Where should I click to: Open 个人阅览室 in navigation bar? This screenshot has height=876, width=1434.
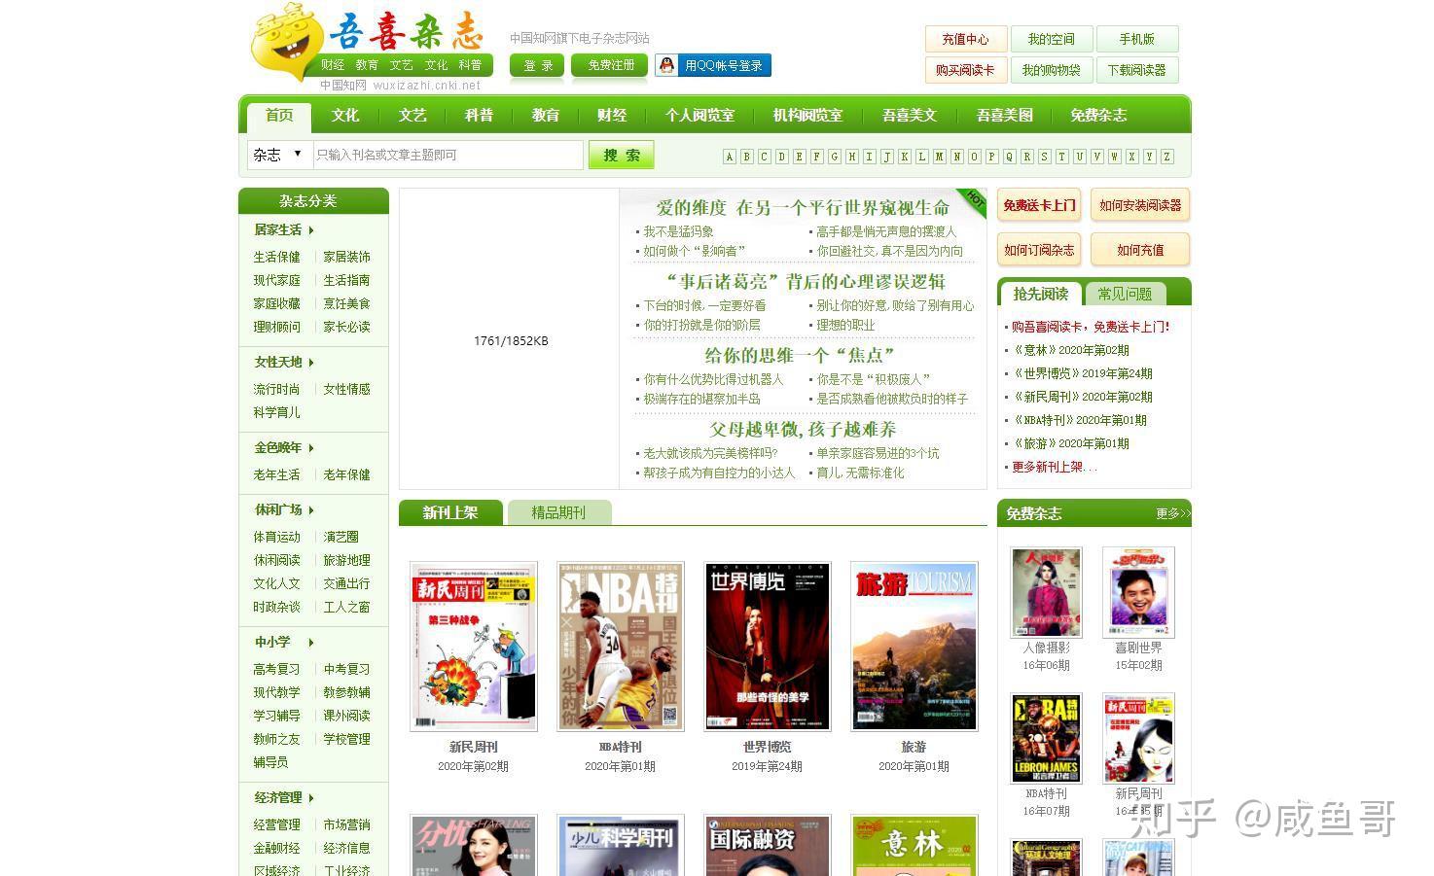(699, 116)
